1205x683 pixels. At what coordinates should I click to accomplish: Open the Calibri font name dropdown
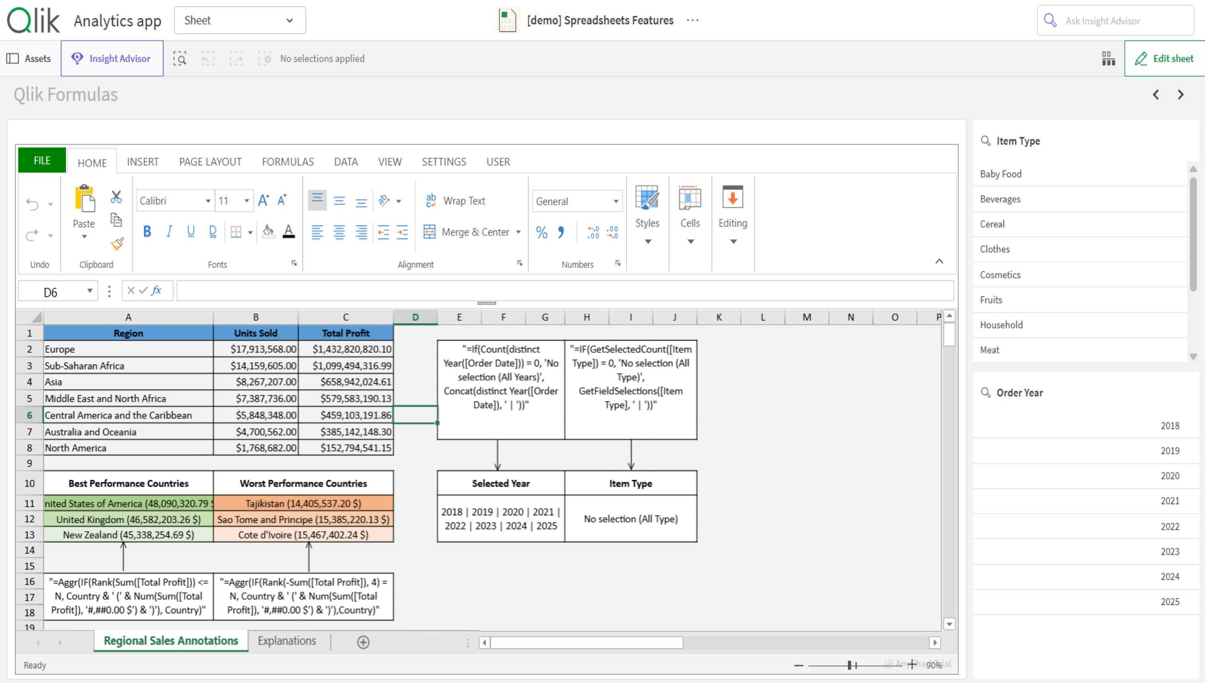point(208,201)
